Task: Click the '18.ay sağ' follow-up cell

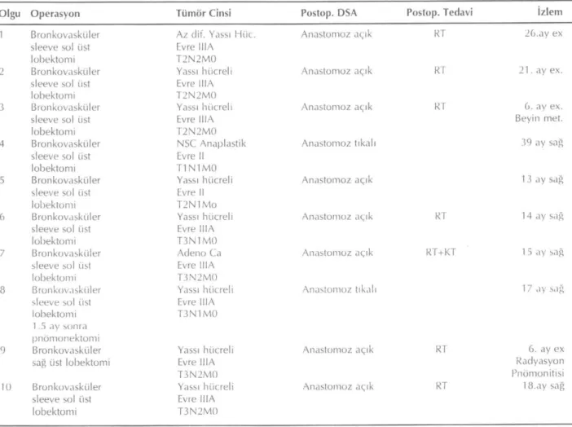Action: click(x=543, y=385)
